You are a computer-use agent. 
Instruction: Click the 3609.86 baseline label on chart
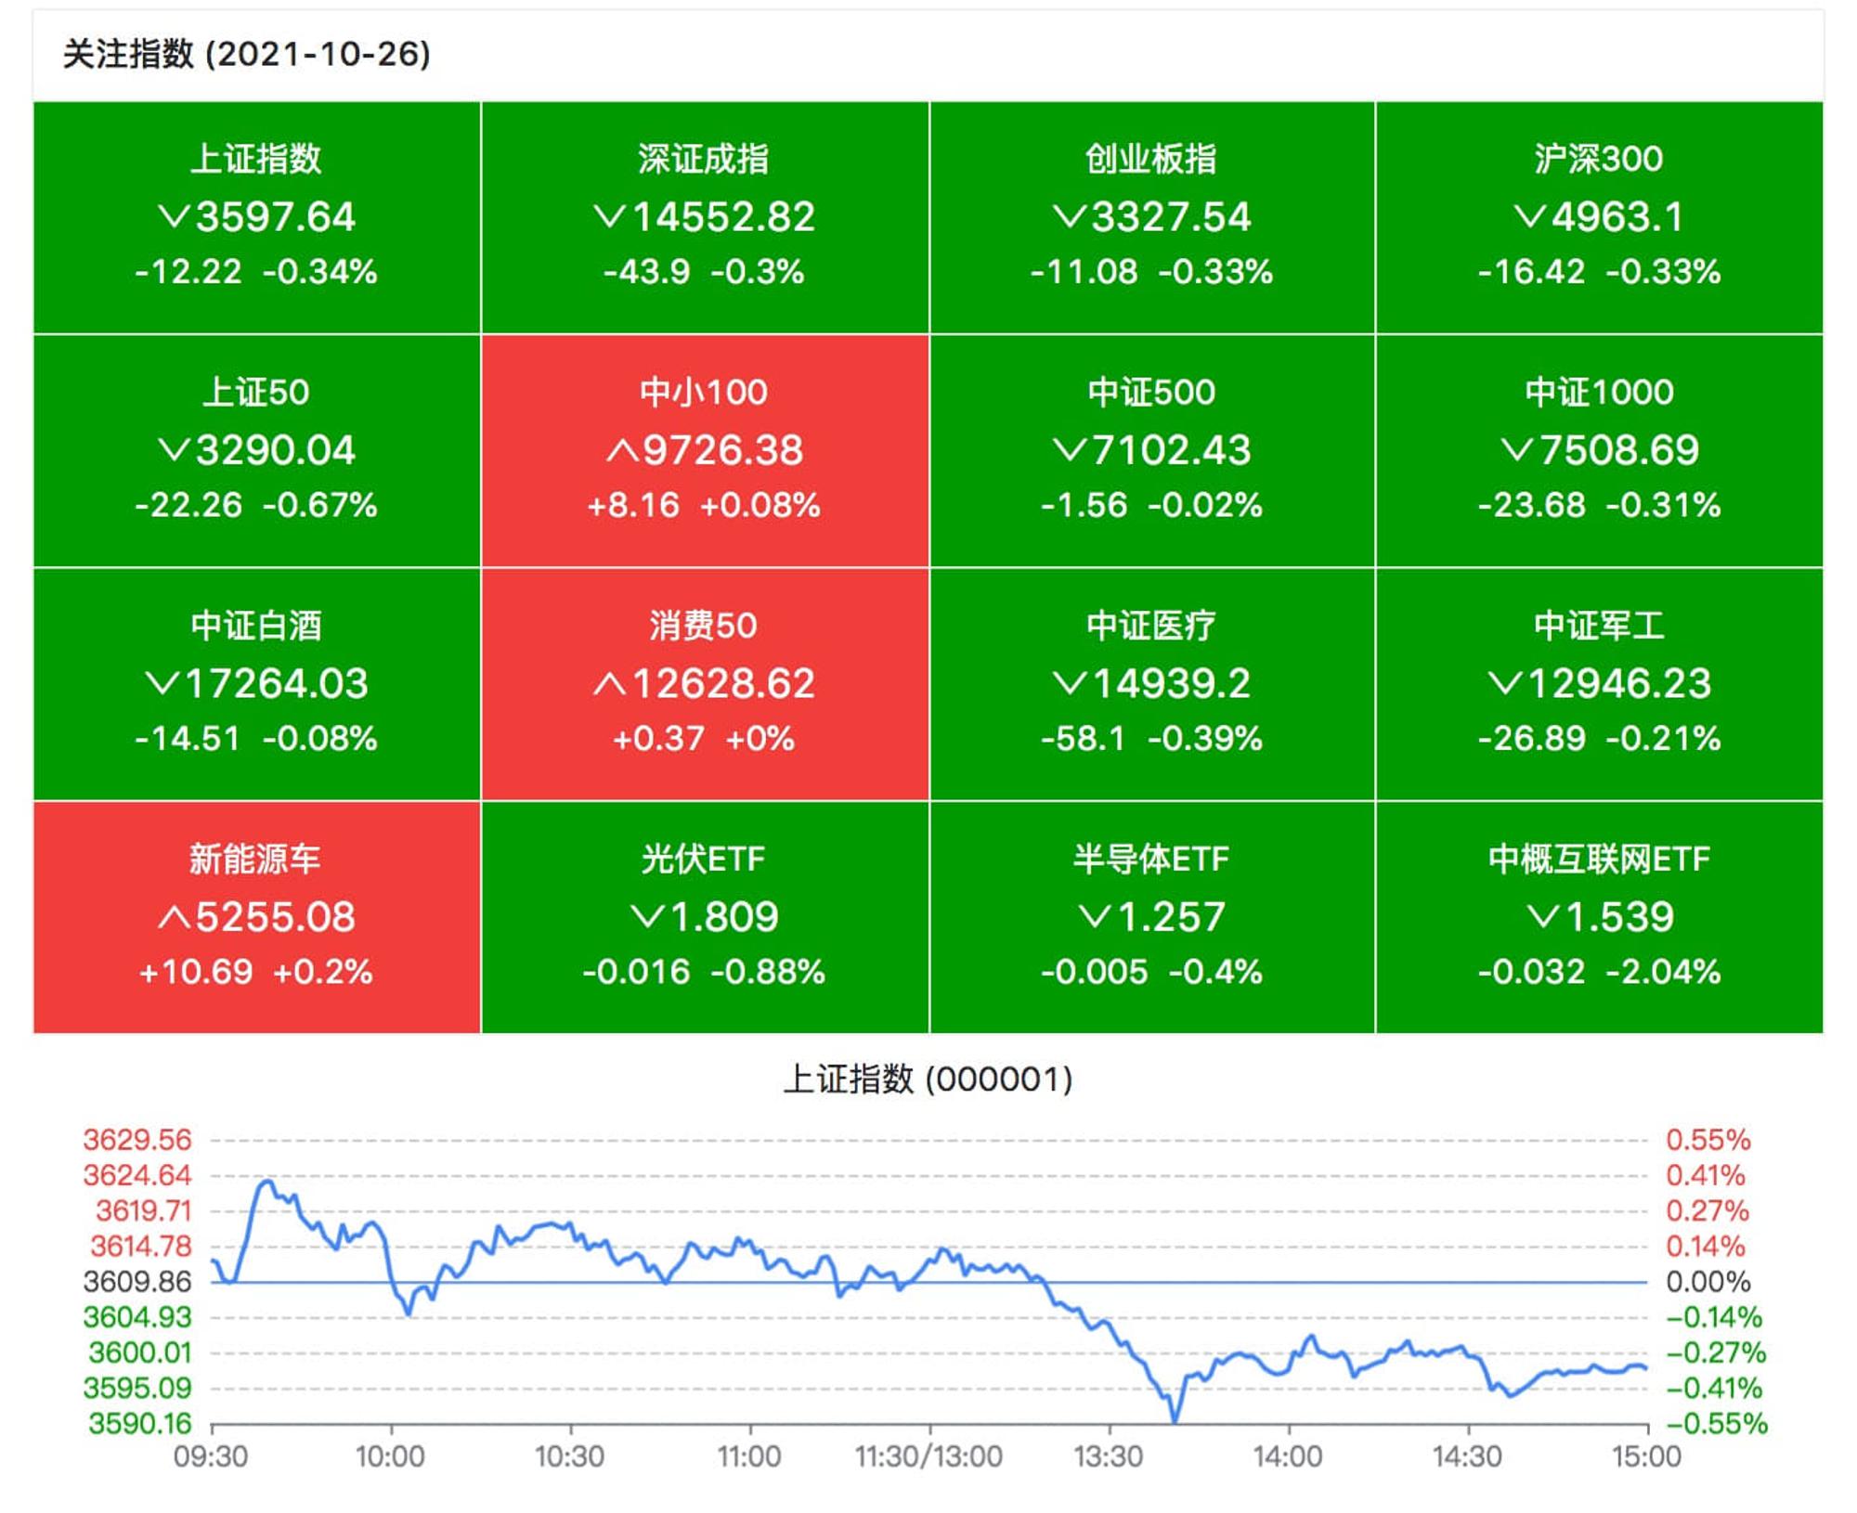tap(137, 1282)
